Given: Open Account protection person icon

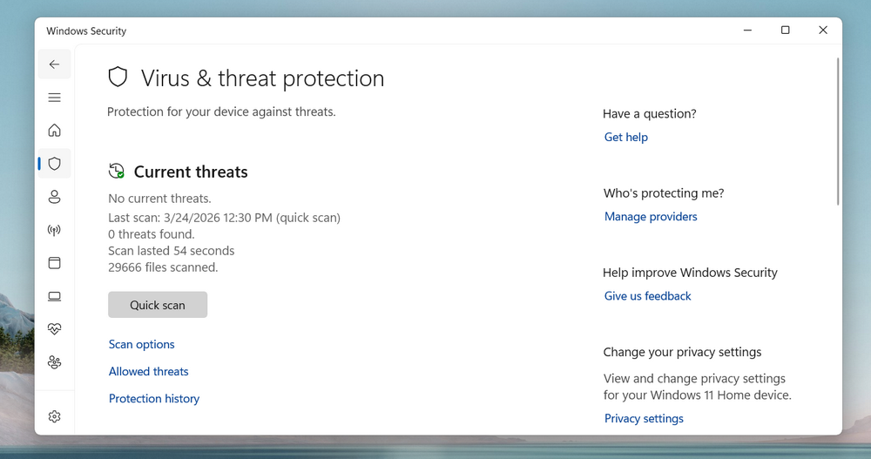Looking at the screenshot, I should coord(54,197).
